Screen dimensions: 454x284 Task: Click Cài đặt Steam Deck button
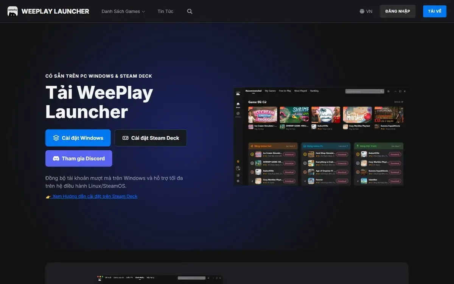tap(151, 138)
